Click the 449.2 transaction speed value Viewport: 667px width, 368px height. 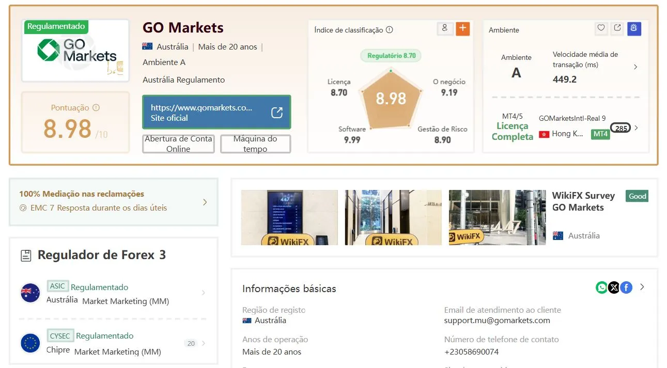pyautogui.click(x=565, y=79)
